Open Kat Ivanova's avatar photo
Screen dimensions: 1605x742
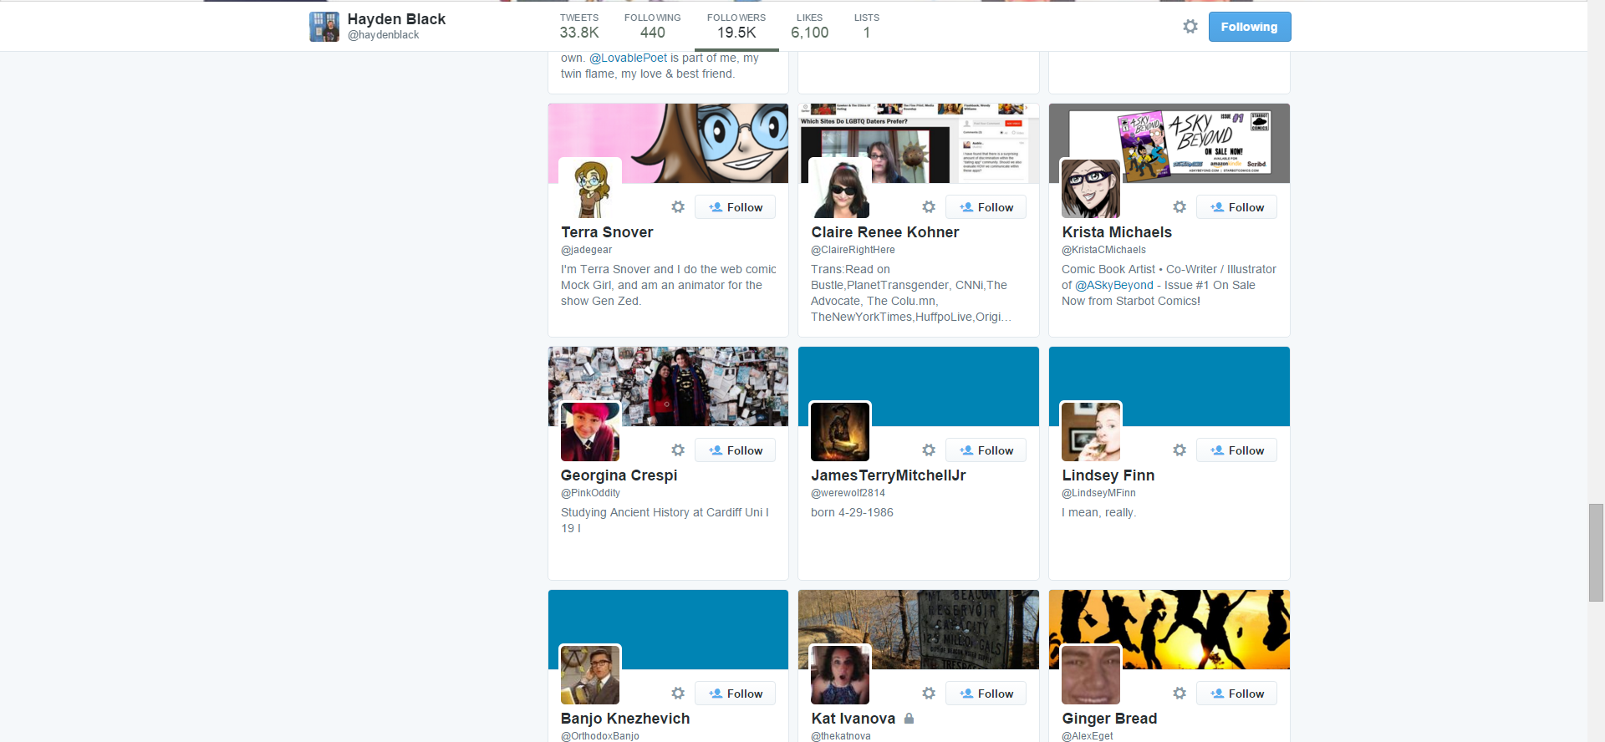point(840,675)
